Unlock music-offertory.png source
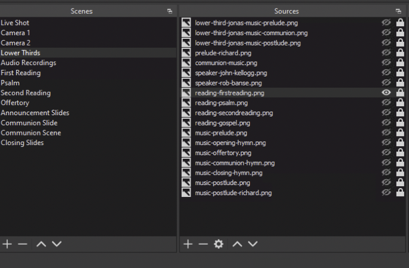This screenshot has width=409, height=268. point(400,153)
